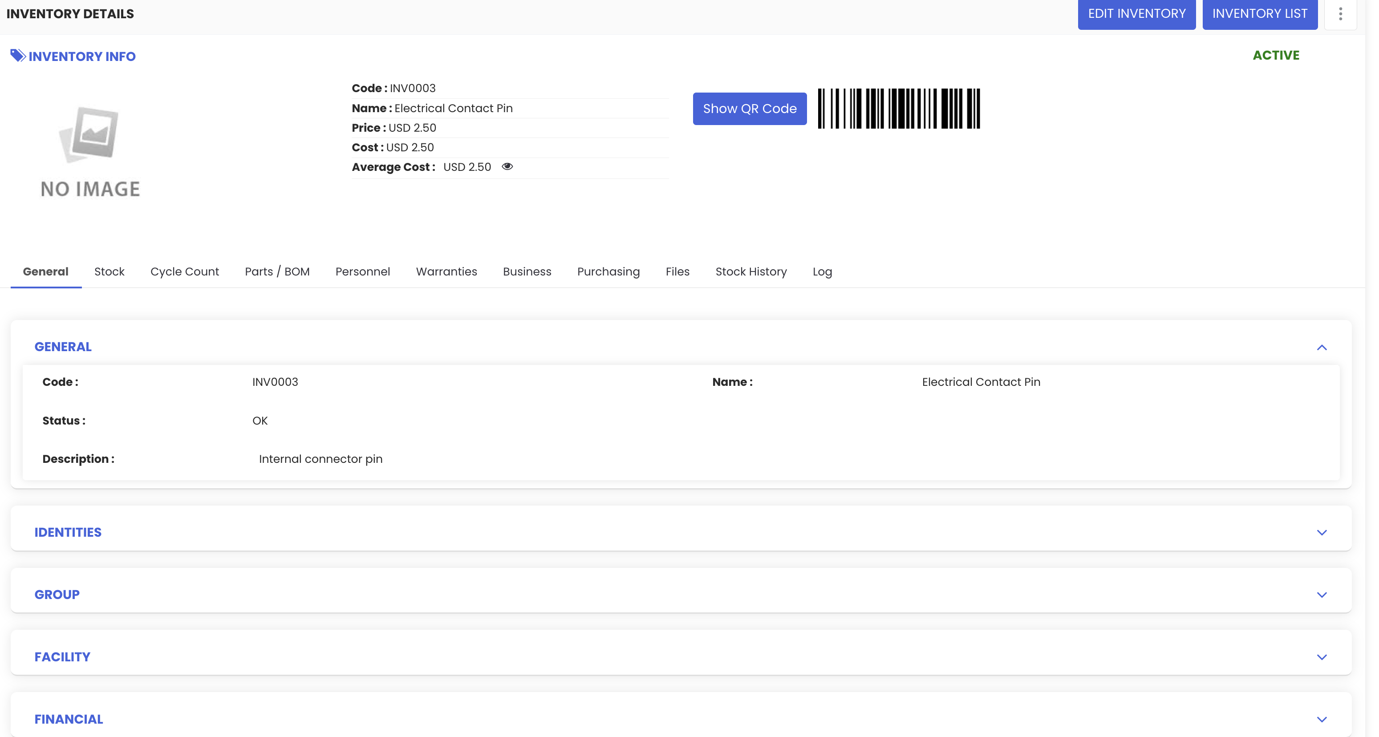The image size is (1379, 737).
Task: Select the Warranties tab
Action: tap(446, 271)
